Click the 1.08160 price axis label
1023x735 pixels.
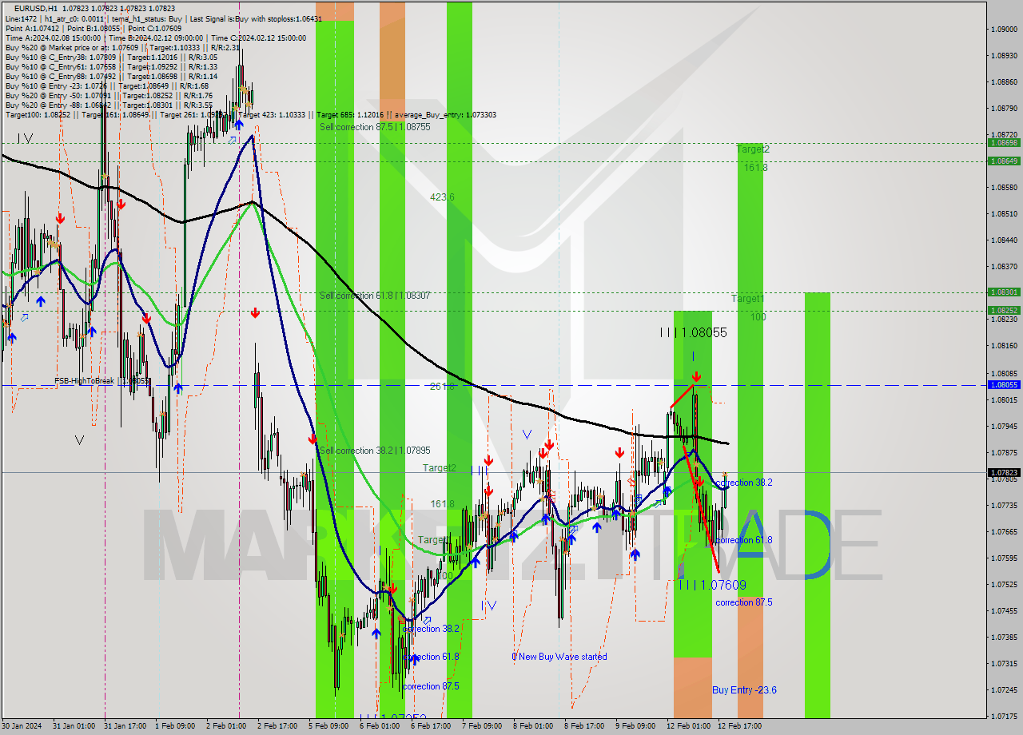(1004, 345)
